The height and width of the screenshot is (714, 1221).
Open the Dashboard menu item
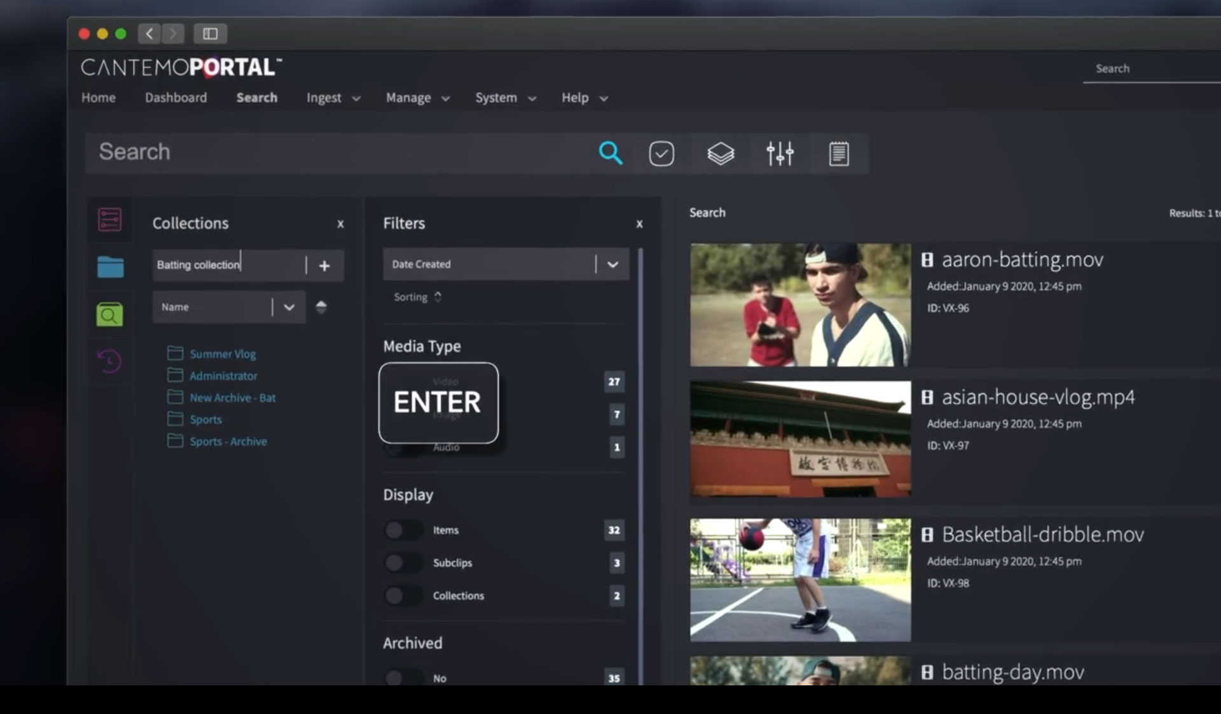pyautogui.click(x=176, y=98)
